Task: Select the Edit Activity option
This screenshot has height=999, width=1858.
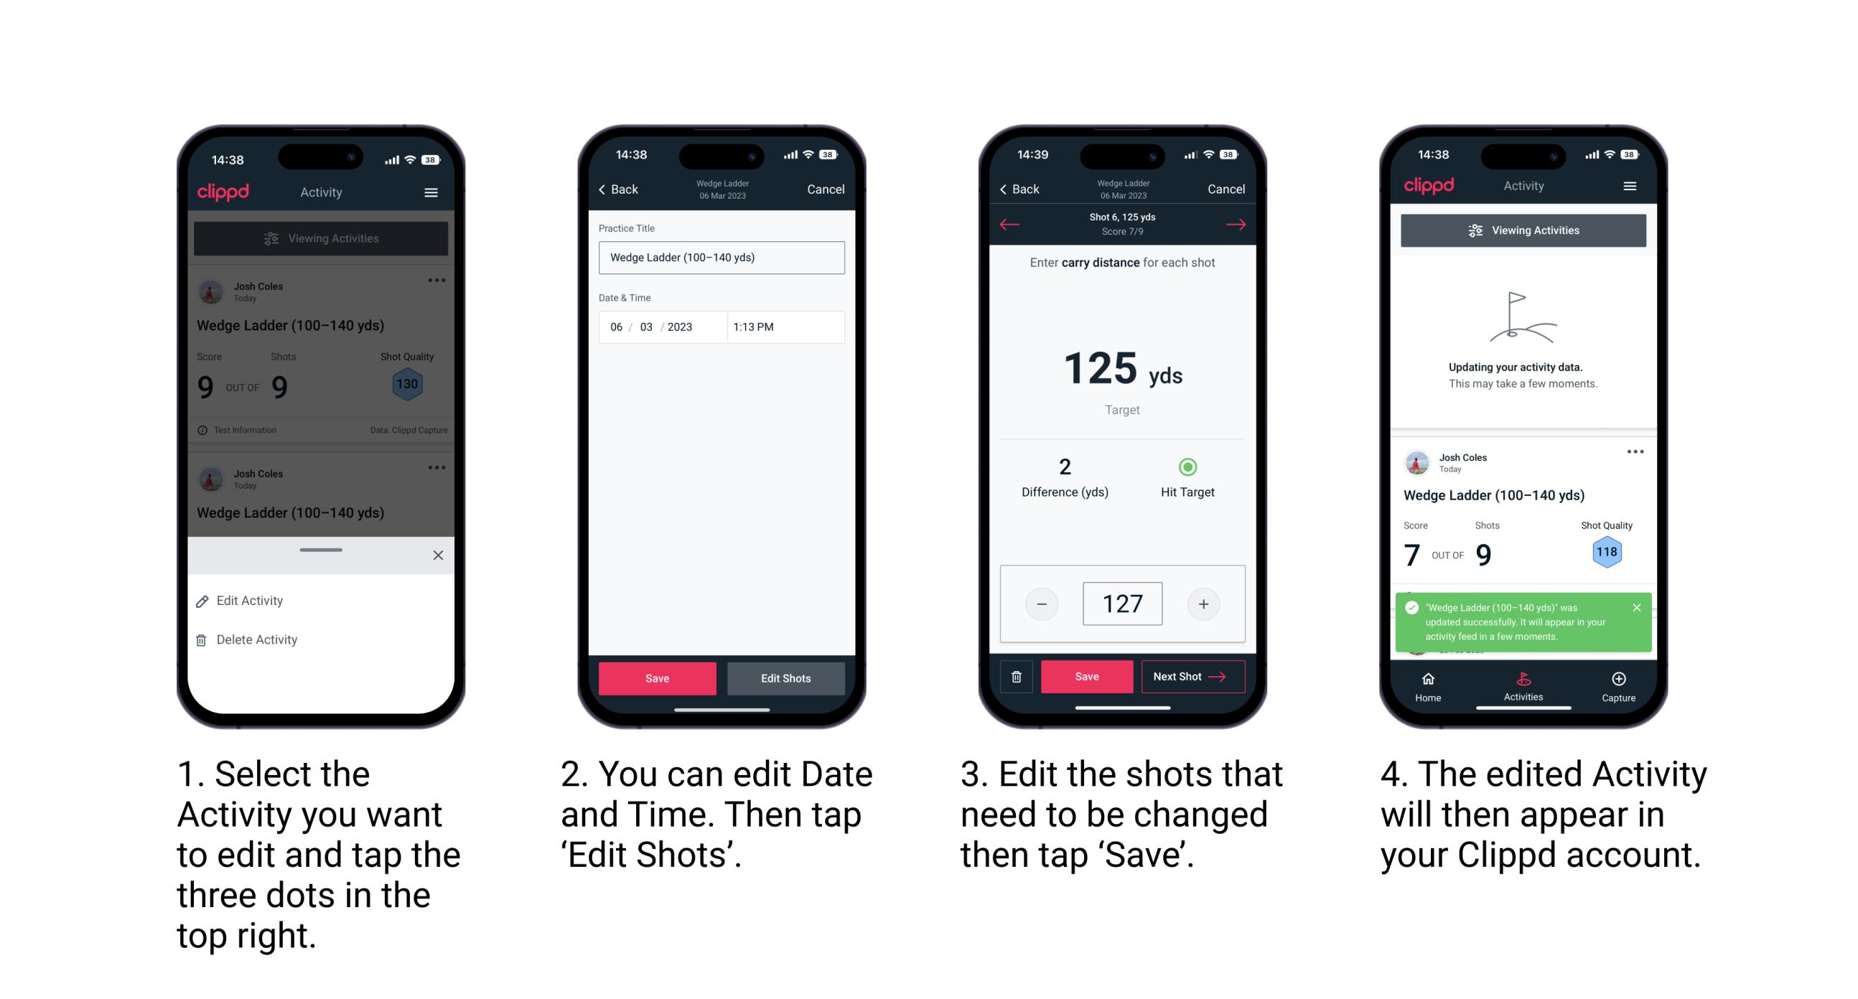Action: click(251, 601)
